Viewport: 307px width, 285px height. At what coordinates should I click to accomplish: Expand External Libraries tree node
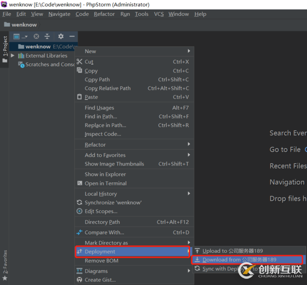tap(13, 56)
